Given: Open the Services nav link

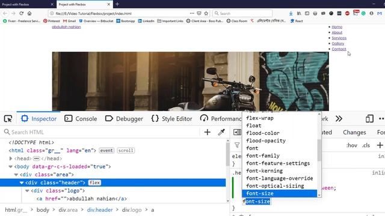Looking at the screenshot, I should [x=339, y=38].
